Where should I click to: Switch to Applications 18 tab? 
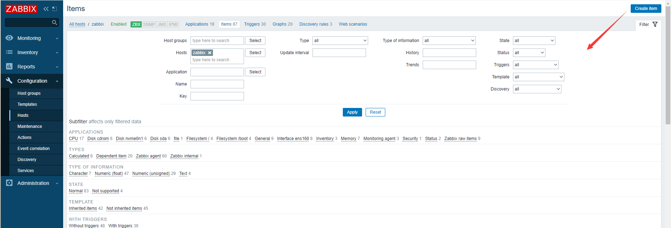click(199, 24)
